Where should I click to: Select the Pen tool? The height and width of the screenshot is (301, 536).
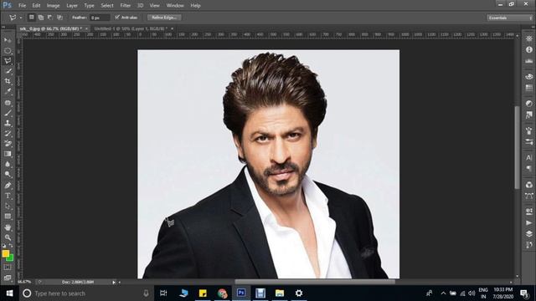point(8,186)
